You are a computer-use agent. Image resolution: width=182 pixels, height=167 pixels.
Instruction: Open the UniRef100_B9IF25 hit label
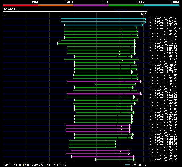pyautogui.click(x=163, y=37)
